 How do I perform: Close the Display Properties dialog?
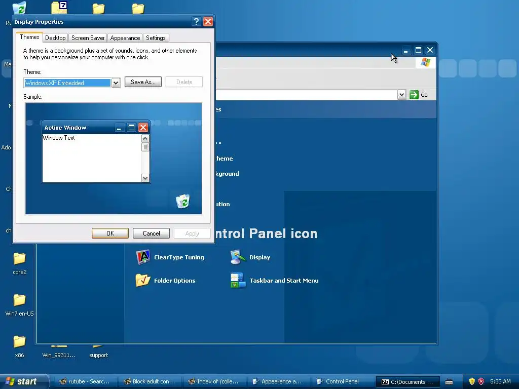click(208, 22)
